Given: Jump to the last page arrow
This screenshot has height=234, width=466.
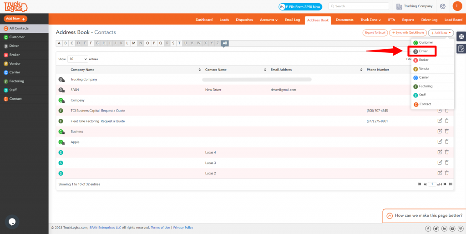Looking at the screenshot, I should [451, 184].
